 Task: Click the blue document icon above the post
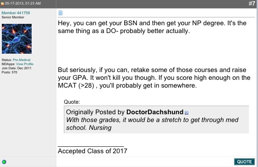(60, 13)
